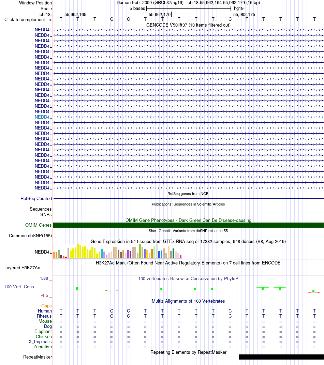
Task: Click the 4.88 upper conservation scale value
Action: pos(44,278)
